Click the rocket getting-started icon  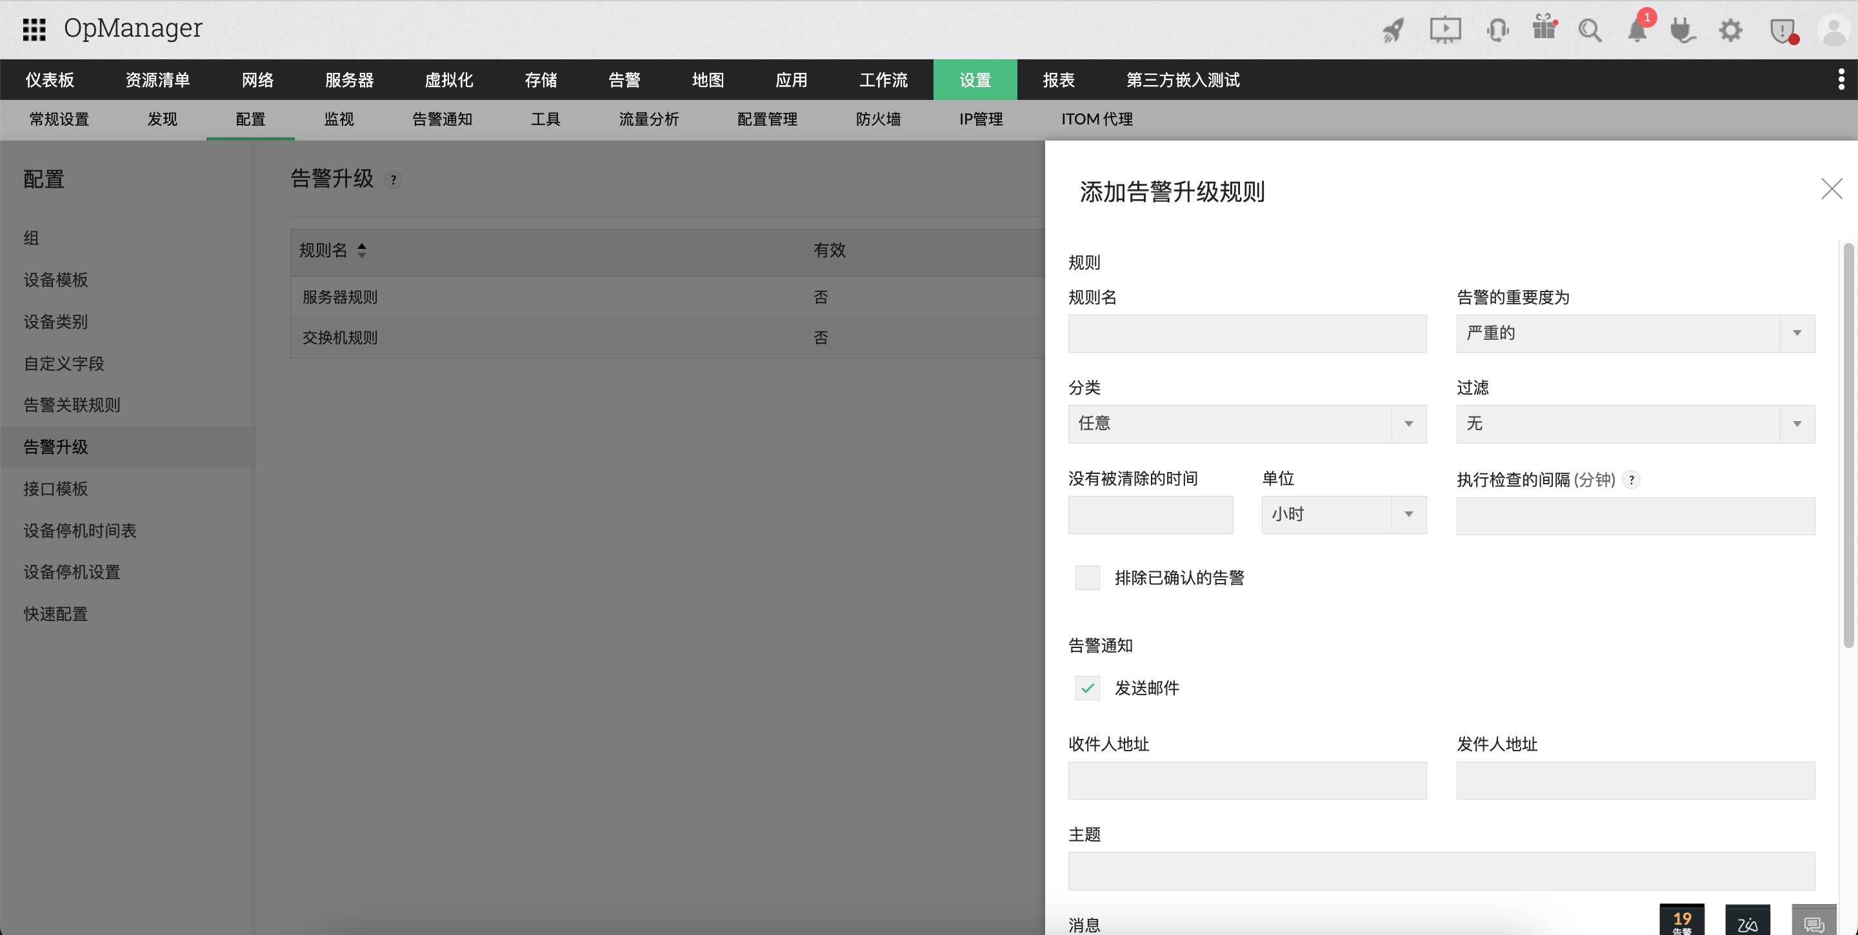coord(1392,30)
